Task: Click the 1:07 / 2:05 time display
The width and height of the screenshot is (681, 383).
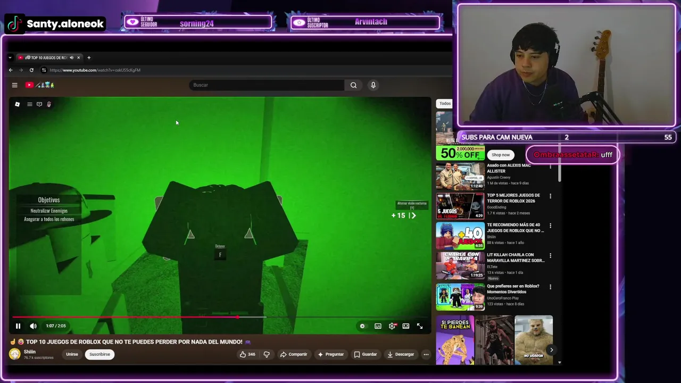Action: 56,326
